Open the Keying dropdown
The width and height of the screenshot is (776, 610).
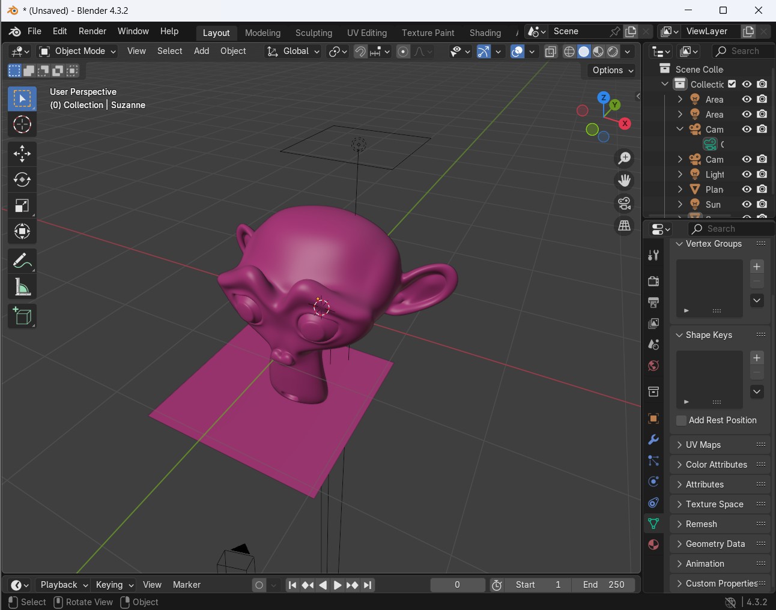(114, 585)
